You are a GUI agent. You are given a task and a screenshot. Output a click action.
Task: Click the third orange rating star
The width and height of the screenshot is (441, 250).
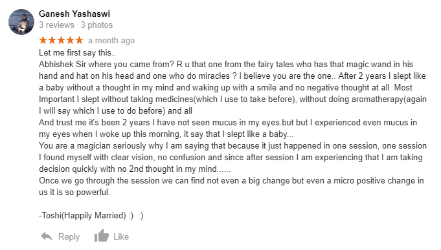pyautogui.click(x=61, y=40)
